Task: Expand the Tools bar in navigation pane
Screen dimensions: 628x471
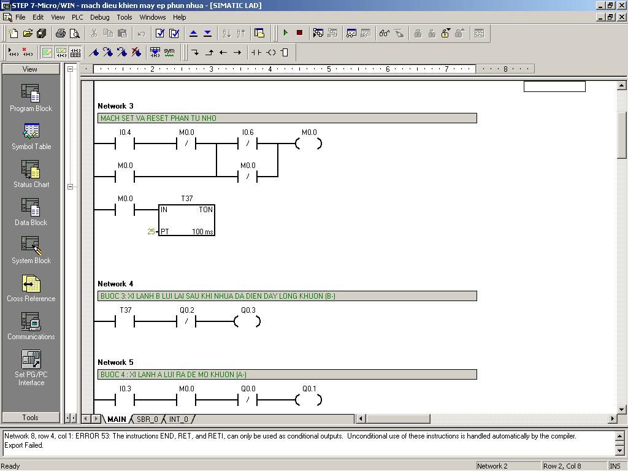Action: [31, 418]
